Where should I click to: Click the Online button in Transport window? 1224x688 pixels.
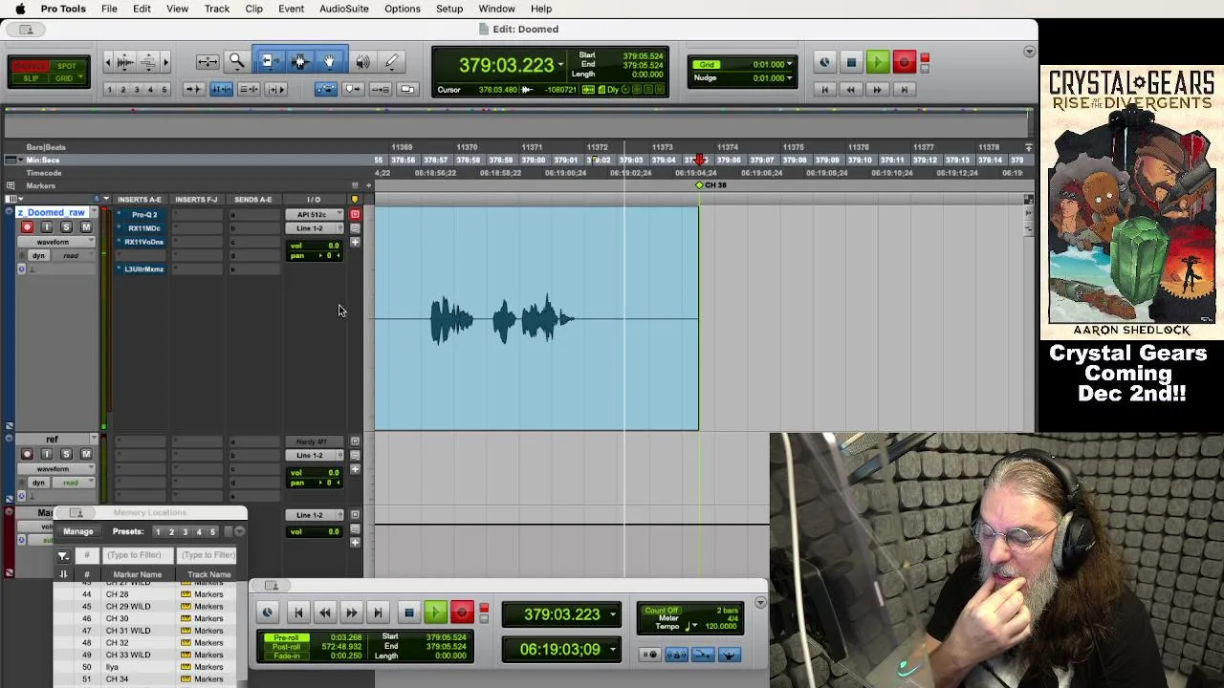pos(267,613)
